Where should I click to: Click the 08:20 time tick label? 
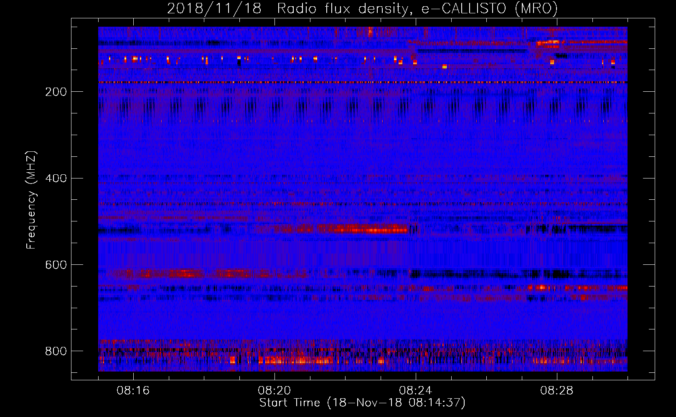point(274,391)
